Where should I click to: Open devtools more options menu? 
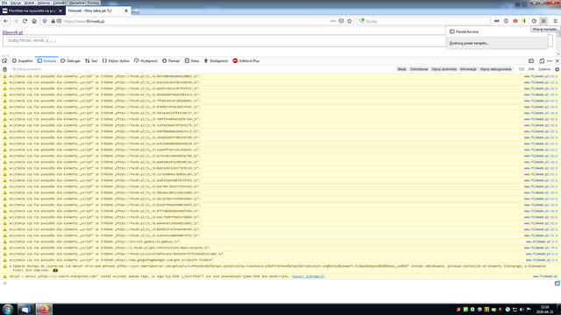550,61
